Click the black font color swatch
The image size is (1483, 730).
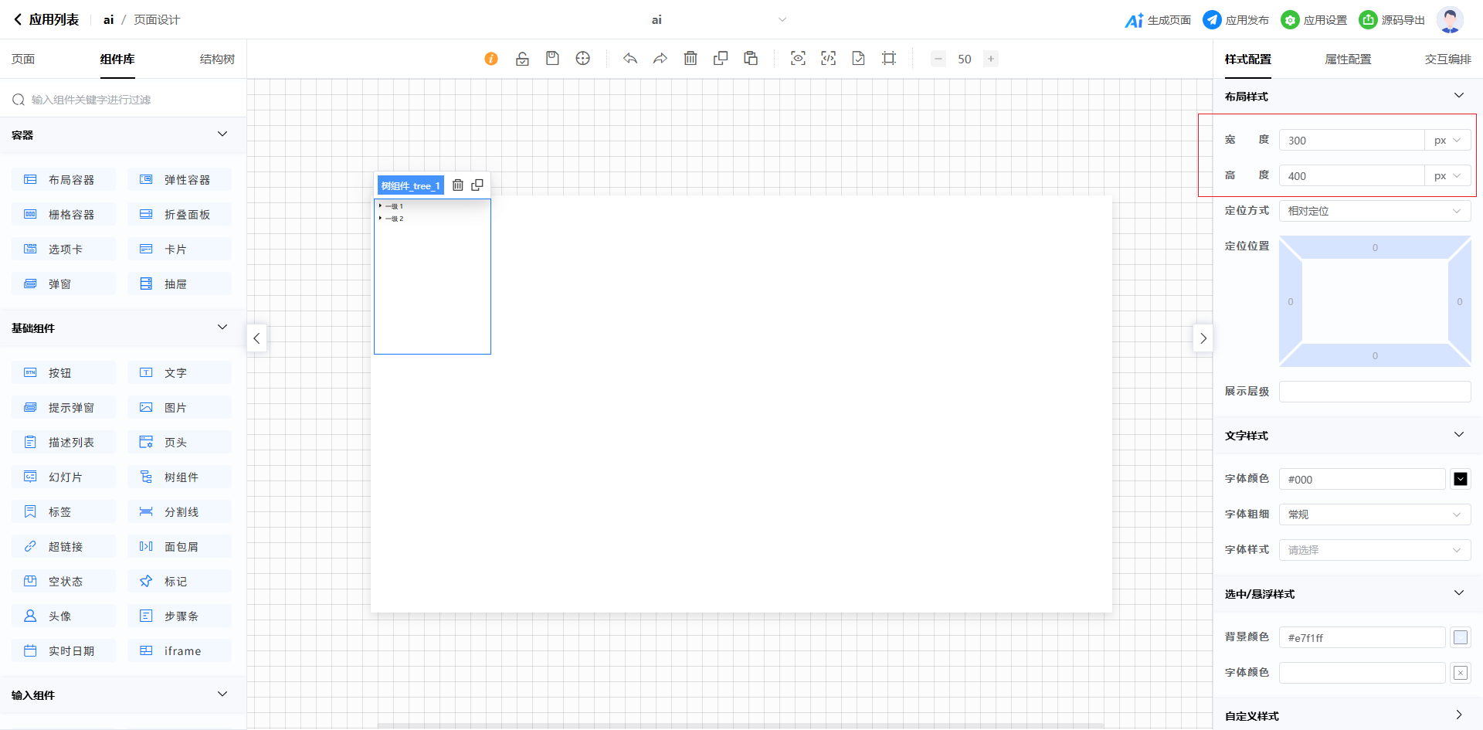(1461, 479)
